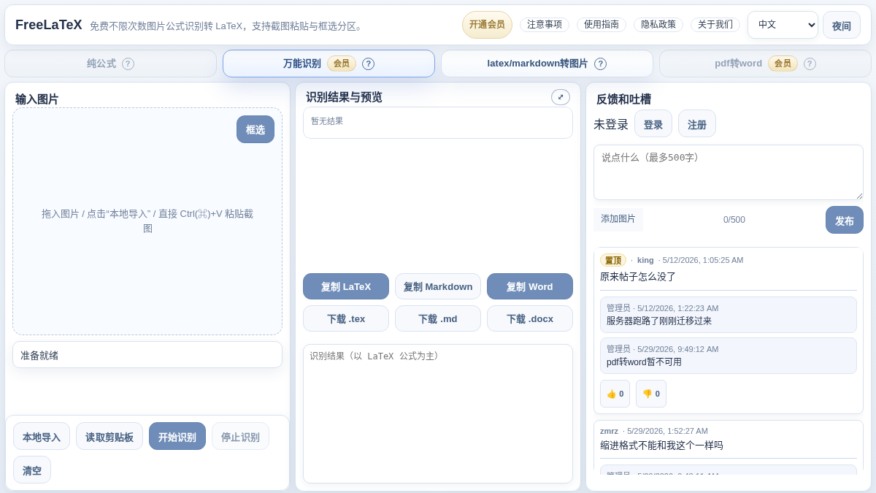Click the 暂无结果 preview text
The image size is (876, 493).
tap(327, 121)
